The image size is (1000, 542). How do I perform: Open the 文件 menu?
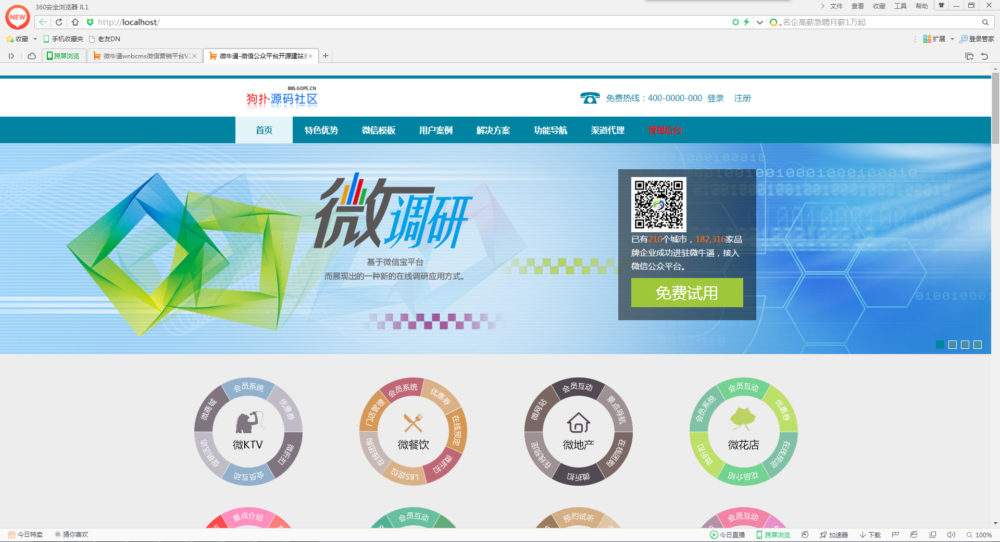pyautogui.click(x=836, y=6)
